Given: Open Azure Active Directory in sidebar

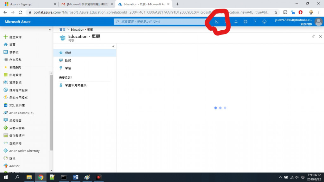Looking at the screenshot, I should 24,151.
